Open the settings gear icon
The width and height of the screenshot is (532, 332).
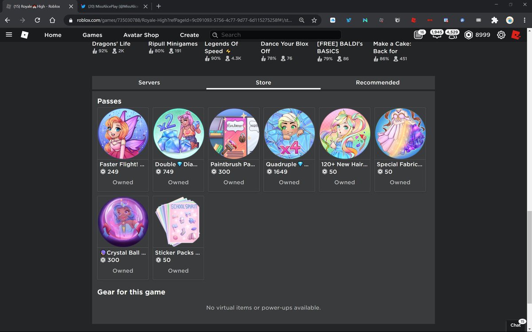(501, 35)
